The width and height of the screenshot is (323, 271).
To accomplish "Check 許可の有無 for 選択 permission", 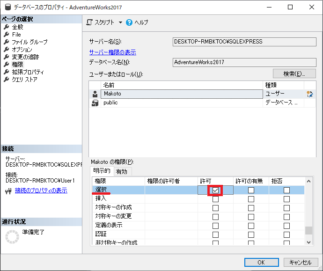I will tap(251, 190).
